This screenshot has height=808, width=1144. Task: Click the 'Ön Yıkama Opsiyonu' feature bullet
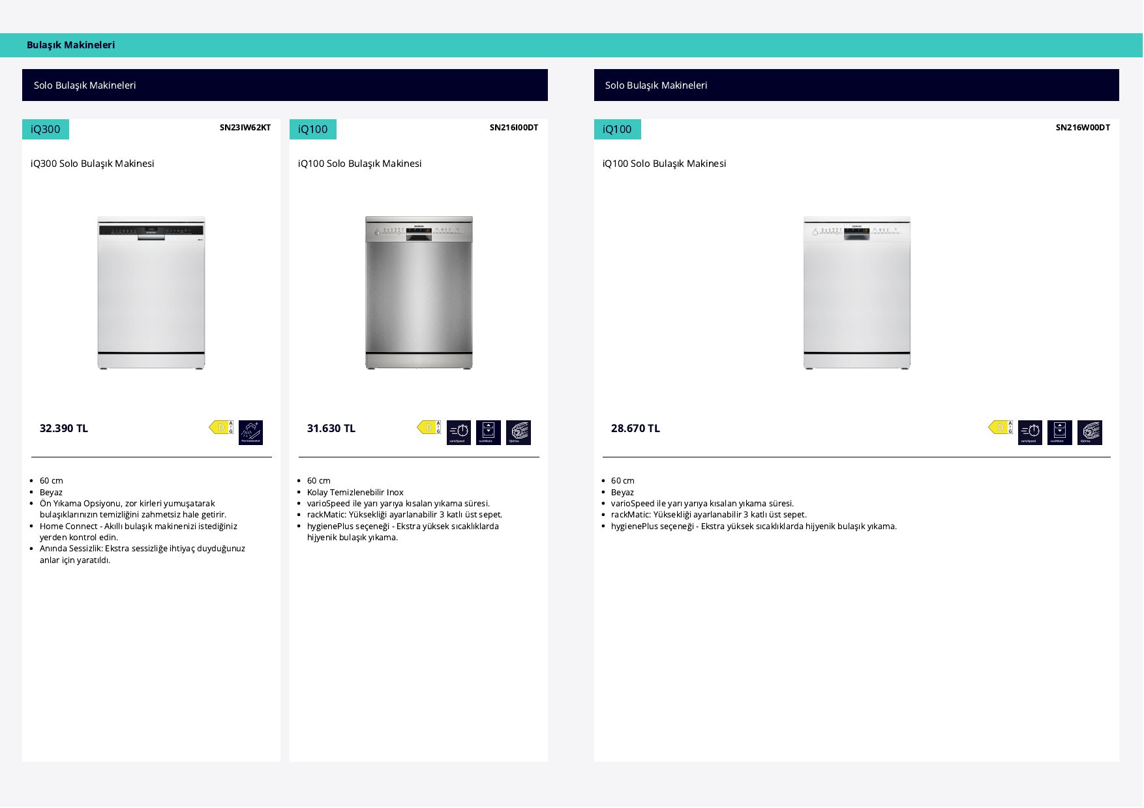133,509
